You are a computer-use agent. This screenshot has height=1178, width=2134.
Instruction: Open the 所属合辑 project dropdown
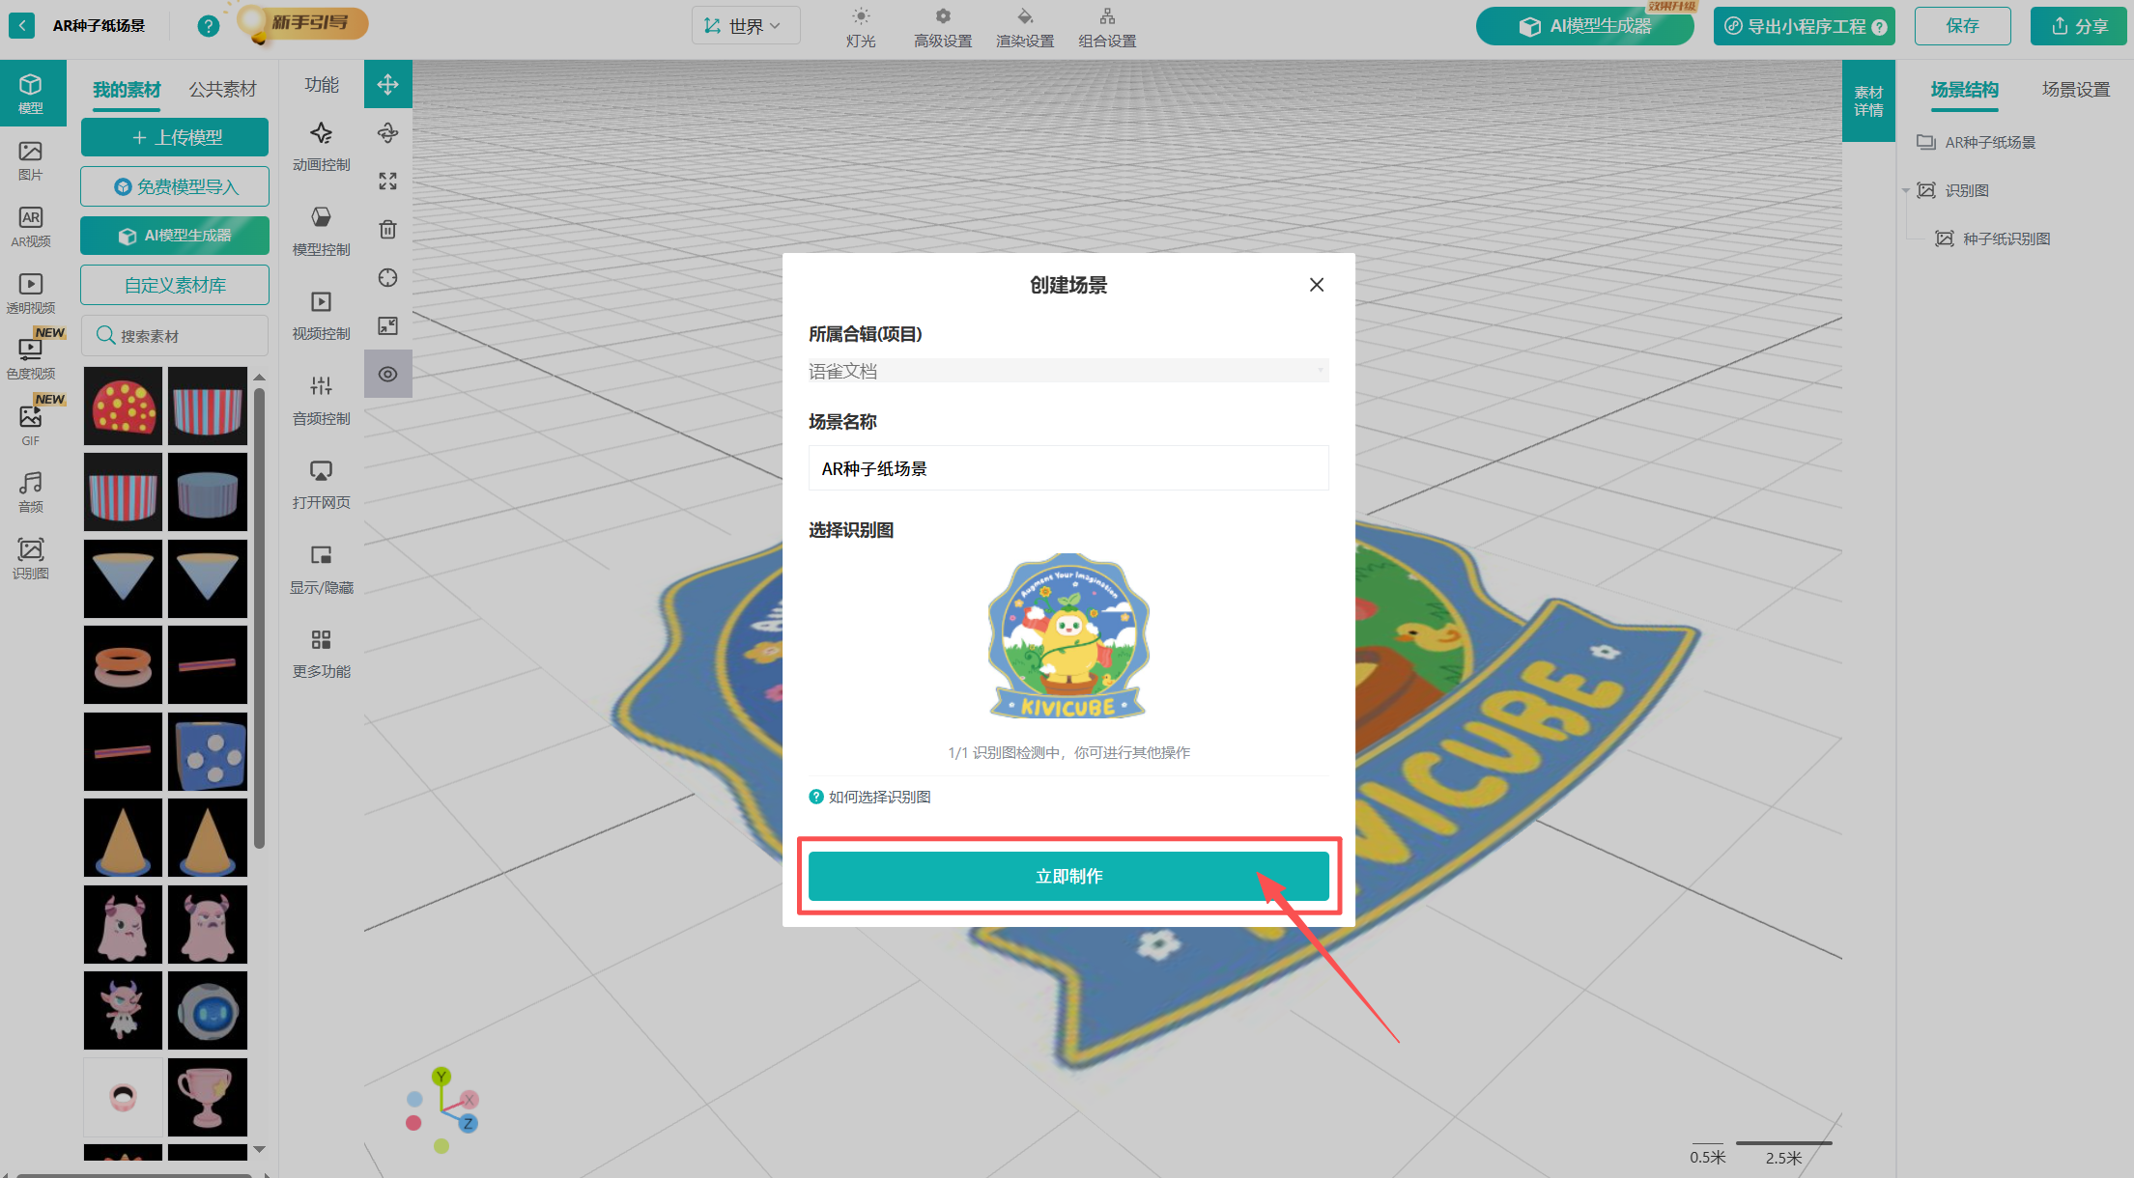(1067, 371)
